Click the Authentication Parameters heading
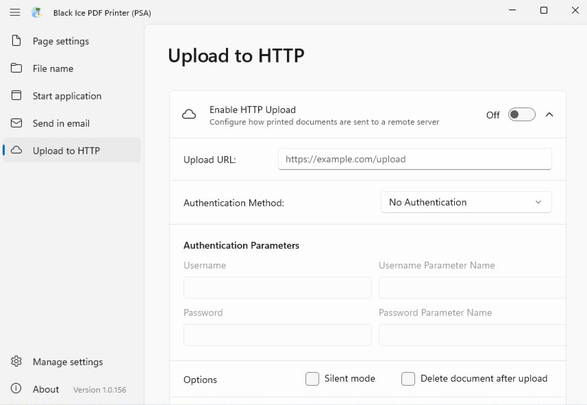587x405 pixels. pyautogui.click(x=242, y=245)
